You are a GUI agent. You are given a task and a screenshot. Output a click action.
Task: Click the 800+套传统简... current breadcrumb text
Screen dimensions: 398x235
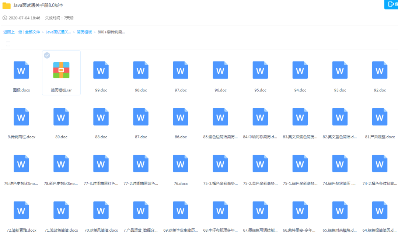[111, 32]
